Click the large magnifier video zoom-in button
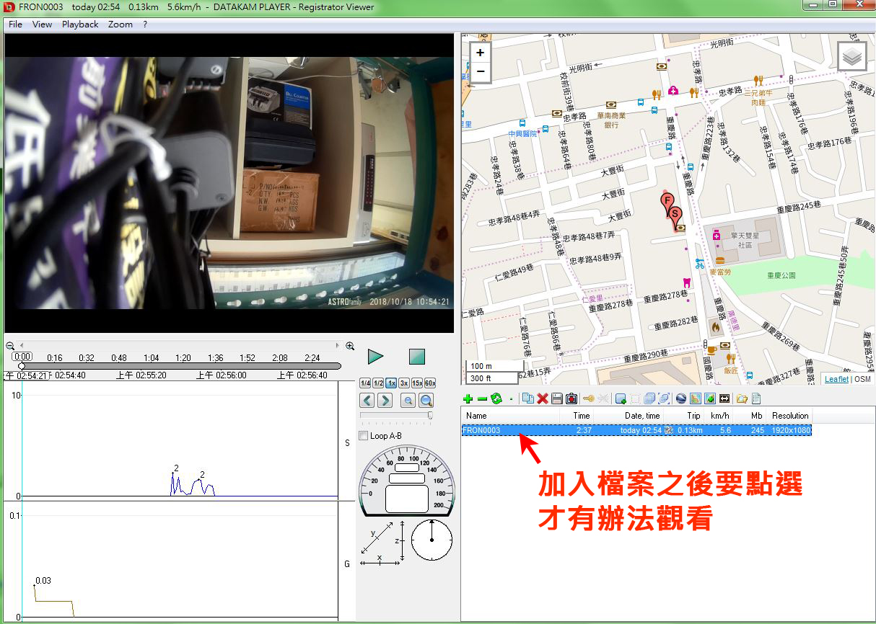Screen dimensions: 876x624 pyautogui.click(x=426, y=401)
